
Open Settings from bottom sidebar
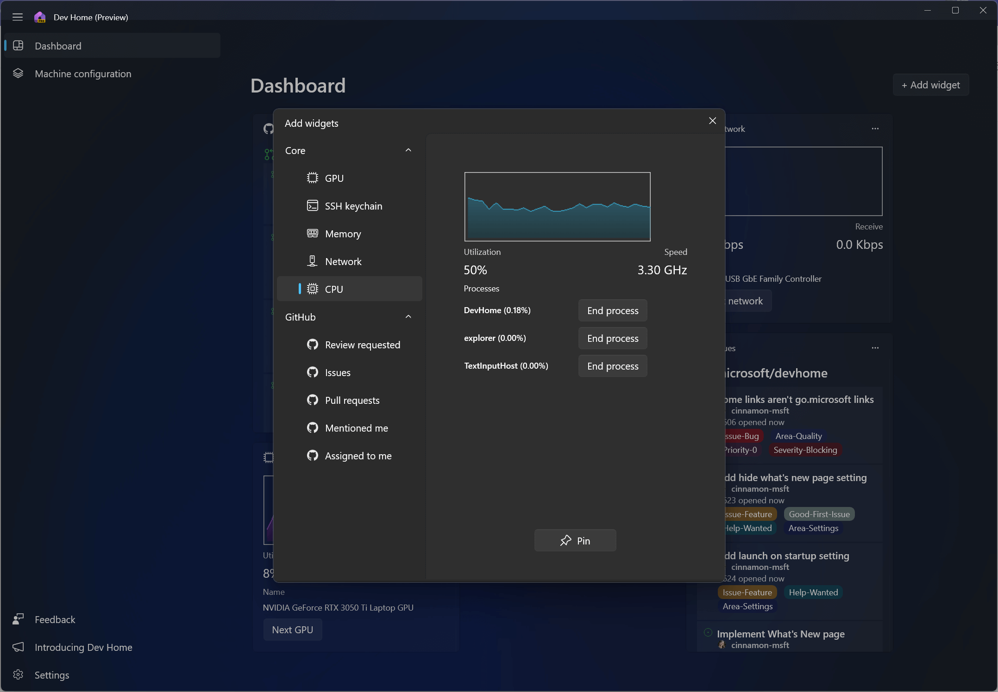pos(51,674)
